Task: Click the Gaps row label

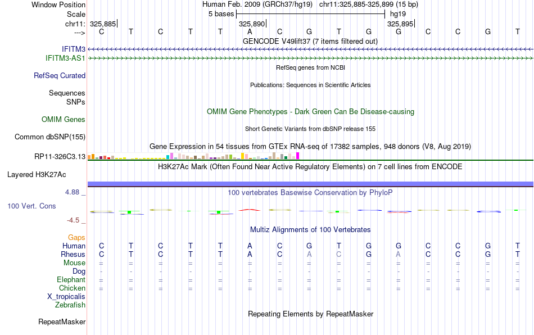Action: coord(76,237)
